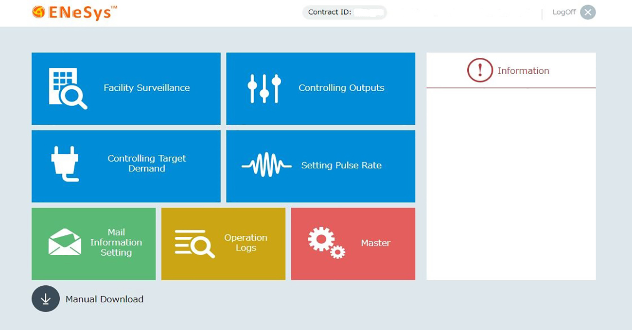Click the red exclamation Information icon
The height and width of the screenshot is (330, 632).
click(480, 70)
